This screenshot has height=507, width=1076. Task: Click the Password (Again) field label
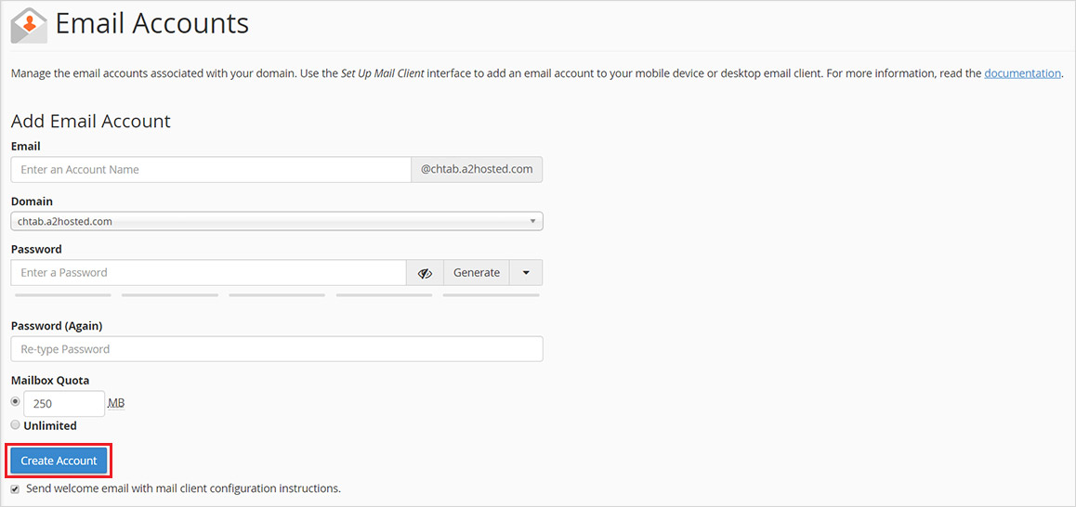coord(57,326)
